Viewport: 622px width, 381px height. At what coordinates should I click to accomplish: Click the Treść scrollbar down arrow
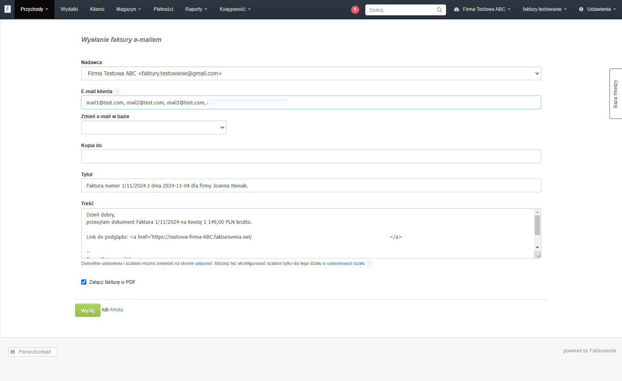click(x=537, y=248)
